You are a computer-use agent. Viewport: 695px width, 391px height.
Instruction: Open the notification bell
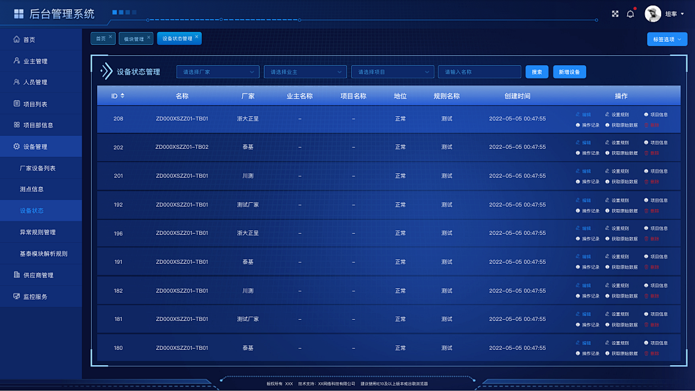tap(630, 14)
